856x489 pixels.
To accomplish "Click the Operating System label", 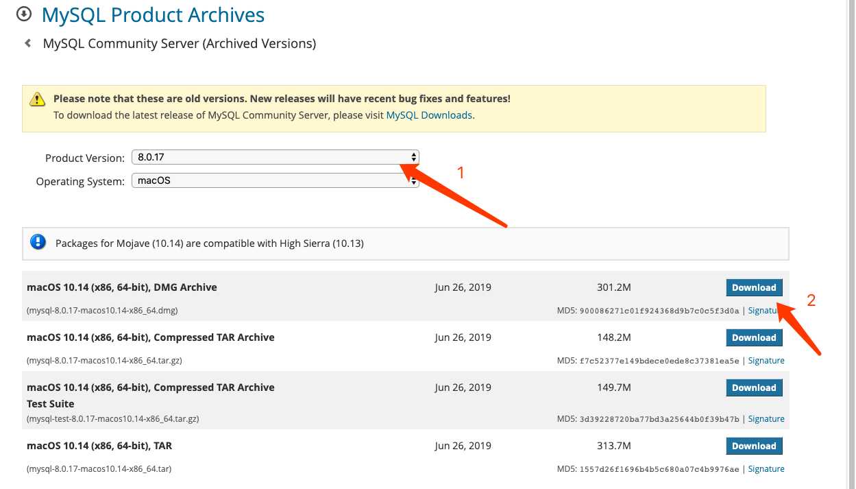I will pyautogui.click(x=80, y=182).
